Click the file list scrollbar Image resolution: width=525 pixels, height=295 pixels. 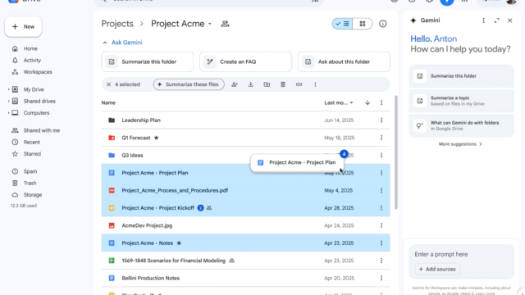point(396,152)
